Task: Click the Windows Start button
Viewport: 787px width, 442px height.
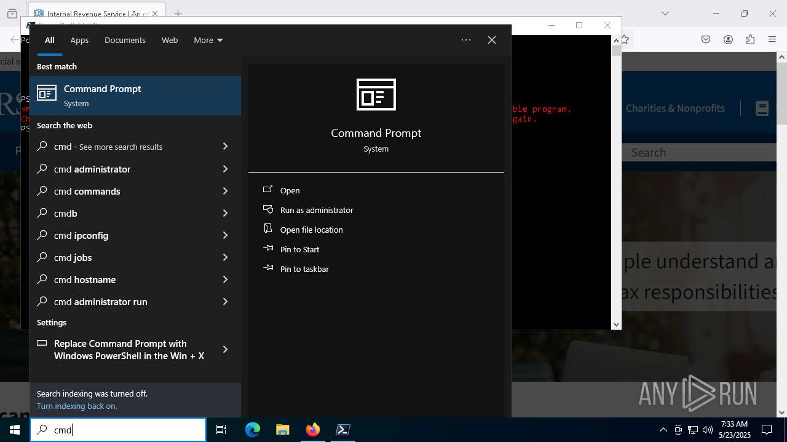Action: tap(15, 430)
